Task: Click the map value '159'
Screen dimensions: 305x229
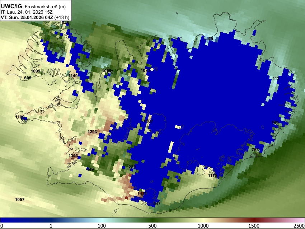Action: point(275,123)
